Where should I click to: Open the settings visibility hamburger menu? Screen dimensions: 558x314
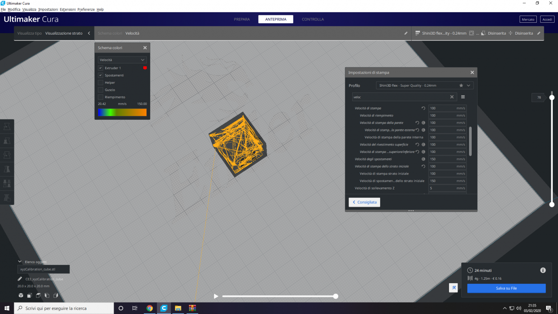coord(463,97)
